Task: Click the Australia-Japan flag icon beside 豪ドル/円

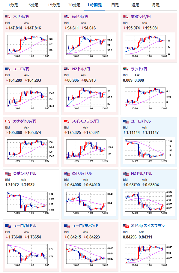Action: [x=67, y=17]
